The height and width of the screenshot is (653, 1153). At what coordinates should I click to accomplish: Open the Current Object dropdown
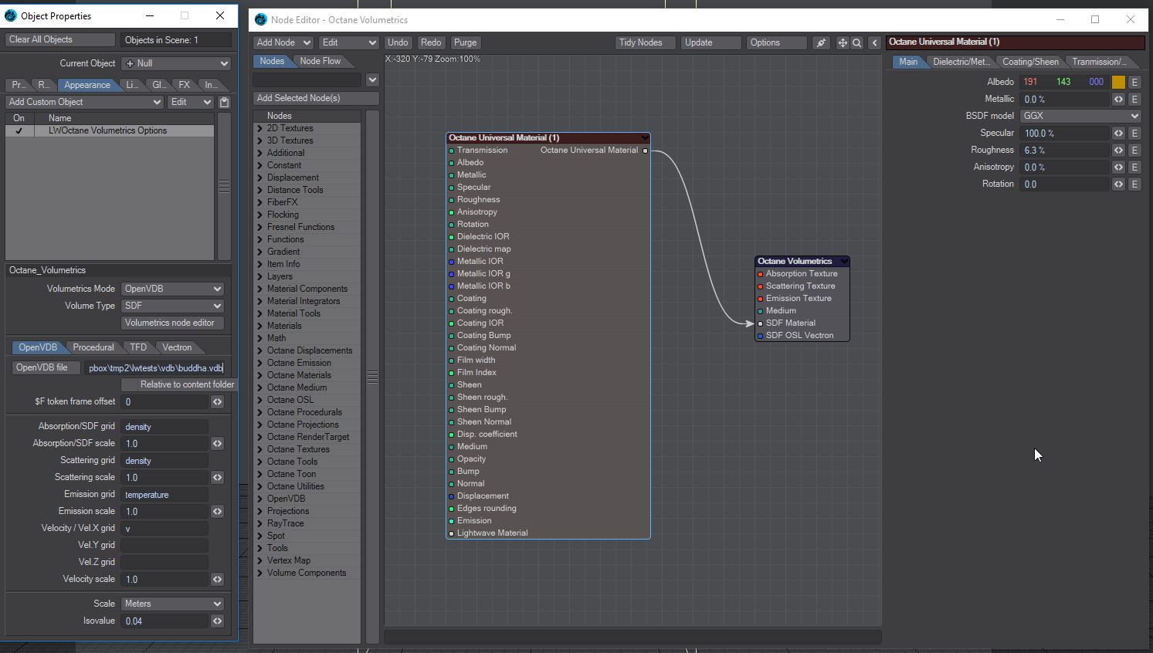[x=177, y=63]
